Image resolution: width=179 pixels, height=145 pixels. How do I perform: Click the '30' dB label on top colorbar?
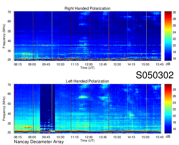(x=174, y=12)
